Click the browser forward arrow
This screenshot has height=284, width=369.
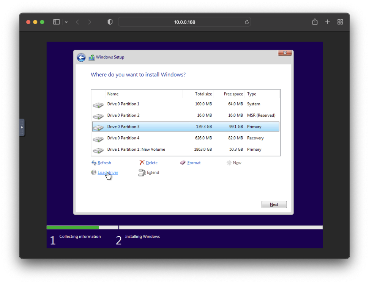click(x=90, y=22)
